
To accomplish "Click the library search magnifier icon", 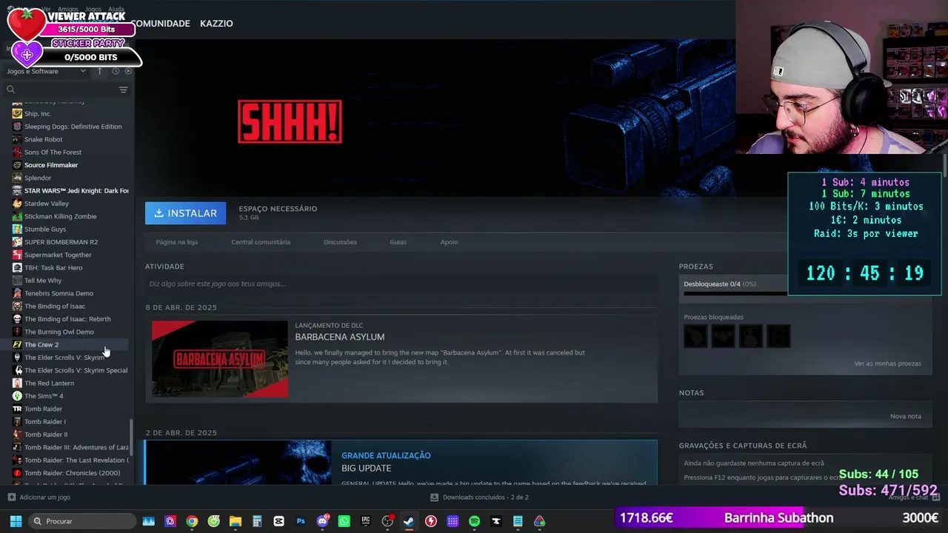I will 10,90.
